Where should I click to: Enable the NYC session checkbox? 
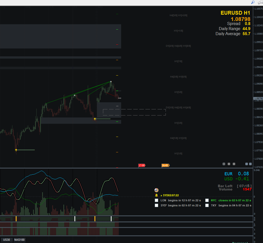(207, 200)
